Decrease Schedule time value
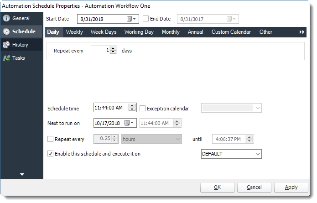Image resolution: width=317 pixels, height=203 pixels. [x=132, y=109]
